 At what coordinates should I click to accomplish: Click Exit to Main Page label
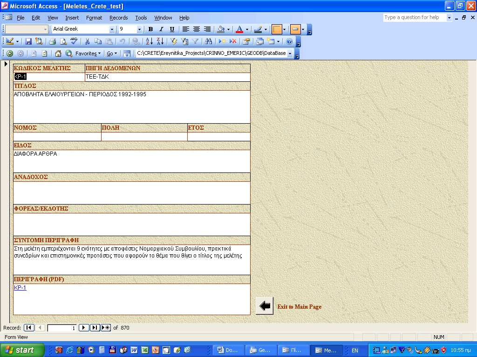(300, 307)
